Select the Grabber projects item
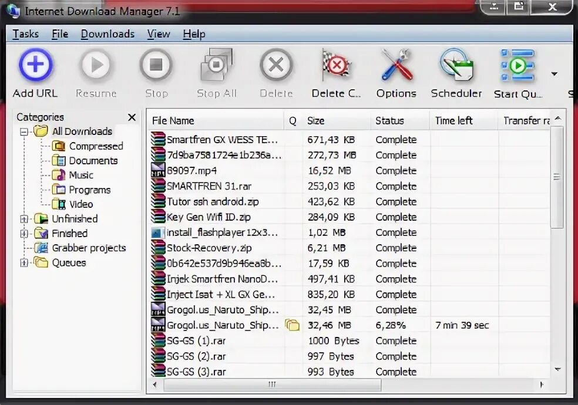578x405 pixels. 89,248
